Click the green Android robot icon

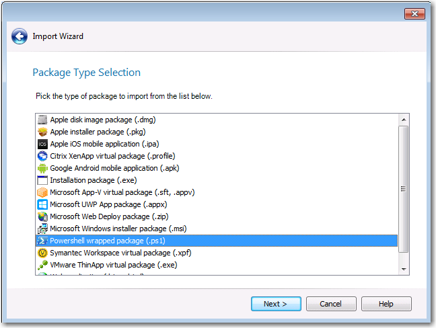(x=42, y=168)
